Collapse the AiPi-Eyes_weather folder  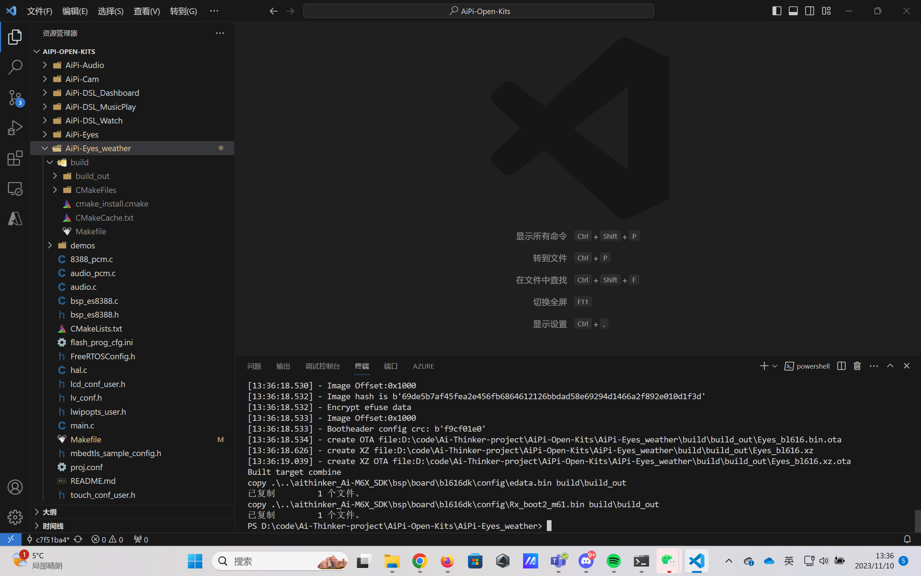tap(45, 148)
